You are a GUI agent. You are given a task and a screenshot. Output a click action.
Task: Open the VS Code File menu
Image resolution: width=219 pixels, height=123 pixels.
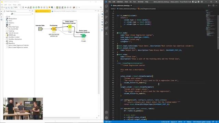(x=109, y=2)
